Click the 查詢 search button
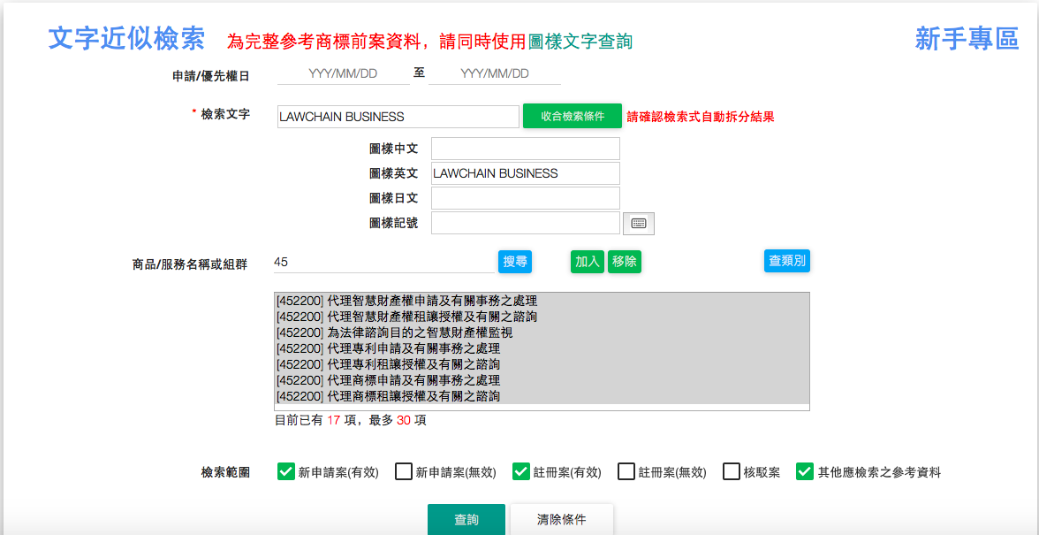The width and height of the screenshot is (1039, 535). coord(466,520)
